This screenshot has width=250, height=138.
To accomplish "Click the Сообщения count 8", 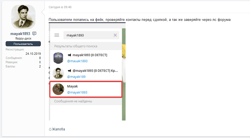I will coord(40,58).
